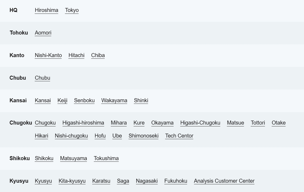Go to the Tottori link
Screen dimensions: 304x192
pos(258,123)
